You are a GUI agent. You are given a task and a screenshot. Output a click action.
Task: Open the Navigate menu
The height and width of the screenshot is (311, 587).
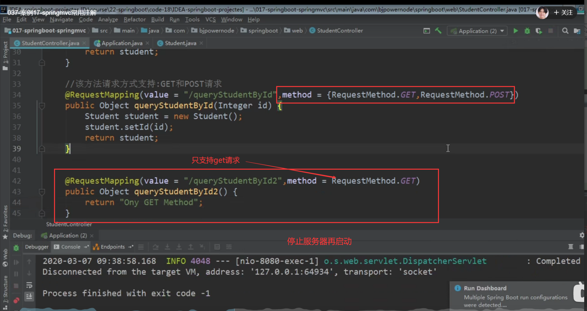pos(61,20)
